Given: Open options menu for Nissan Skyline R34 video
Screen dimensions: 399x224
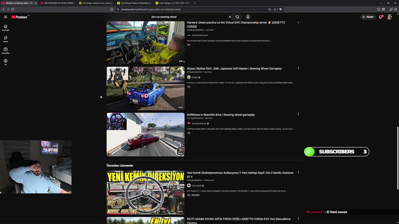Looking at the screenshot, I should 298,68.
